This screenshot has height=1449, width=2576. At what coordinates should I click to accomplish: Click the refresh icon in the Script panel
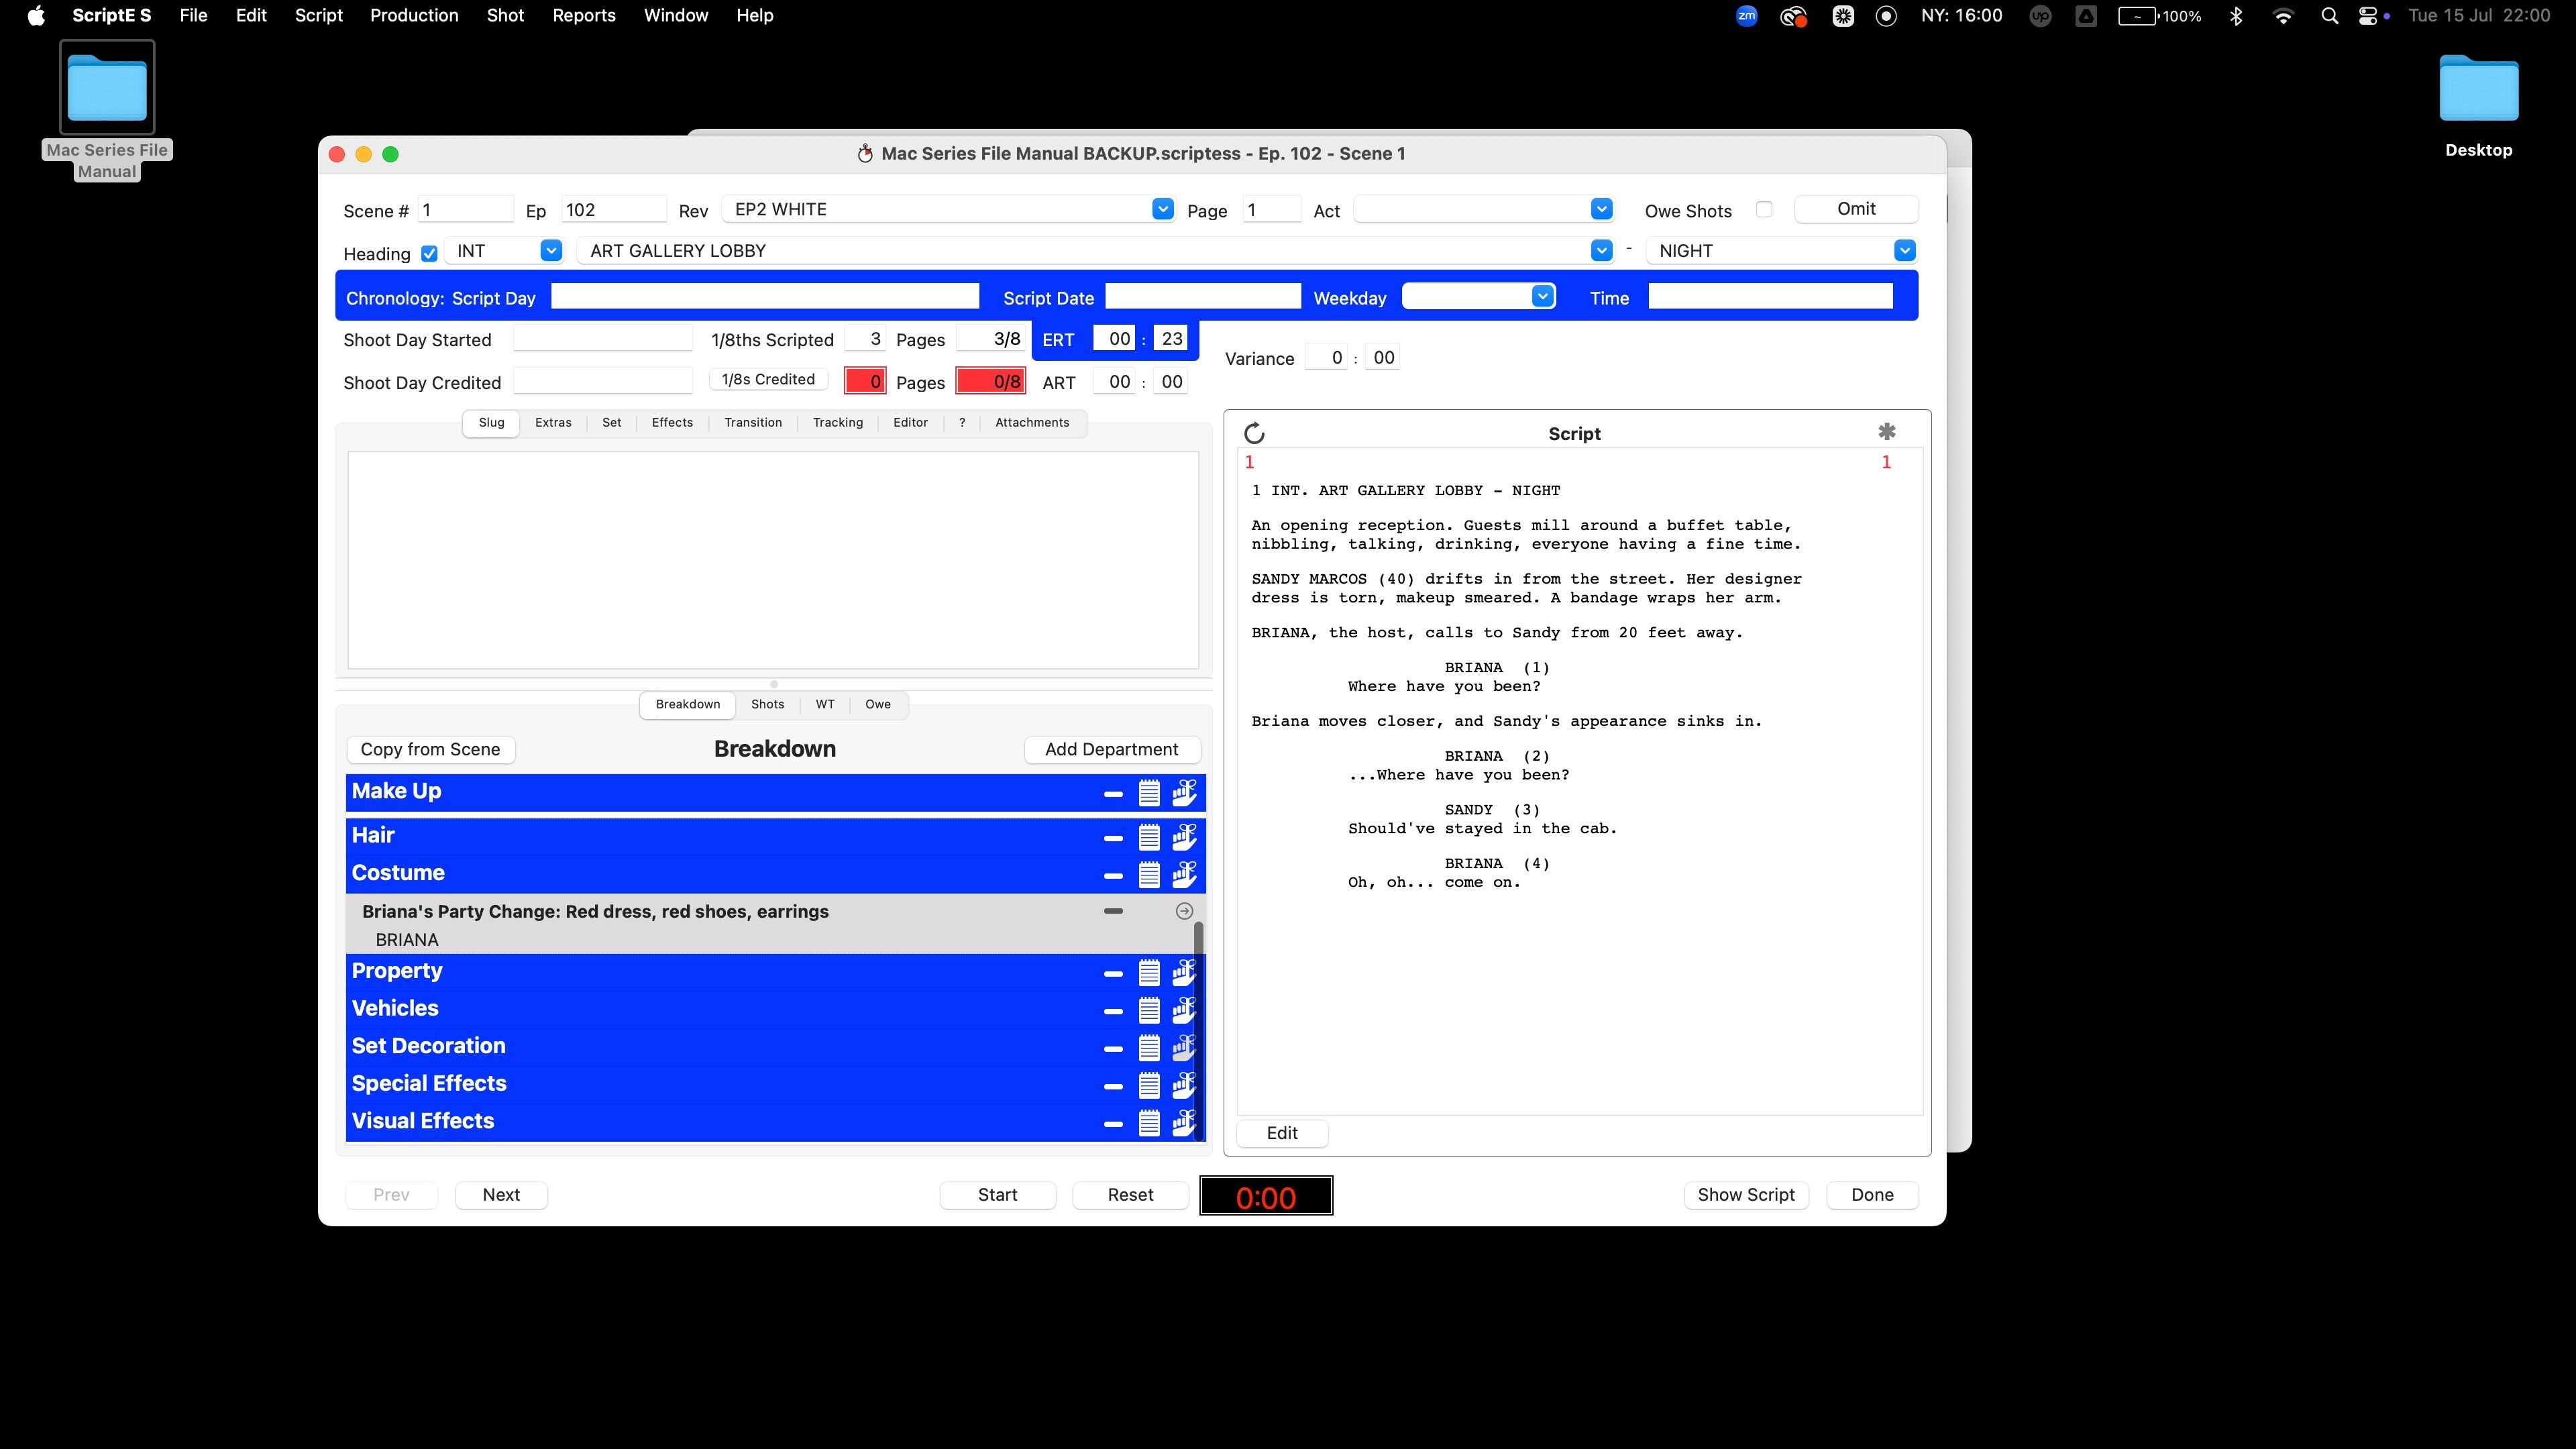(x=1254, y=433)
